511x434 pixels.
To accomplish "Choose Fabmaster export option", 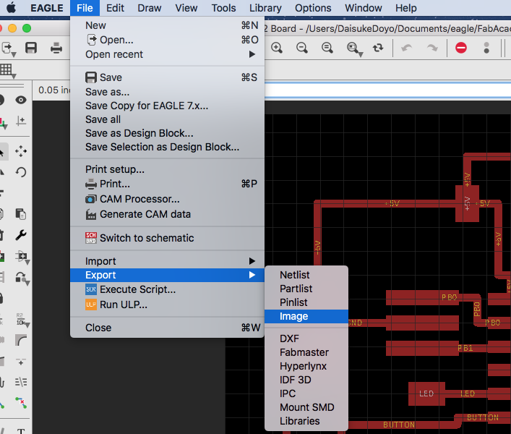I will pyautogui.click(x=306, y=352).
